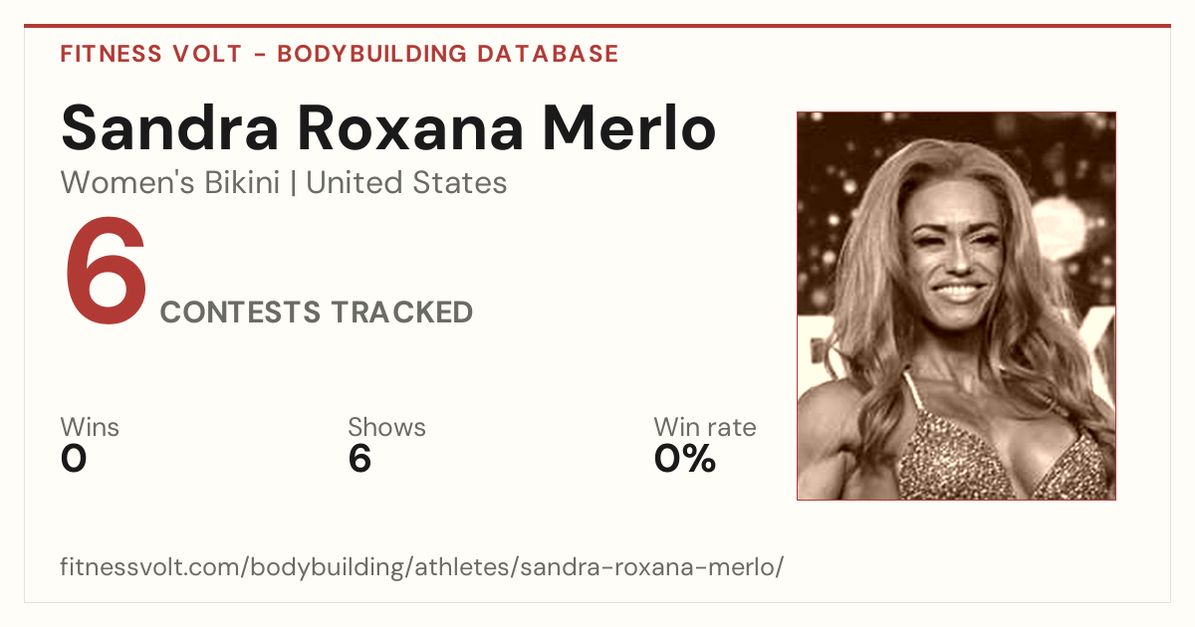Screen dimensions: 1195x627
Task: Click the Wins value 0
Action: [x=74, y=459]
